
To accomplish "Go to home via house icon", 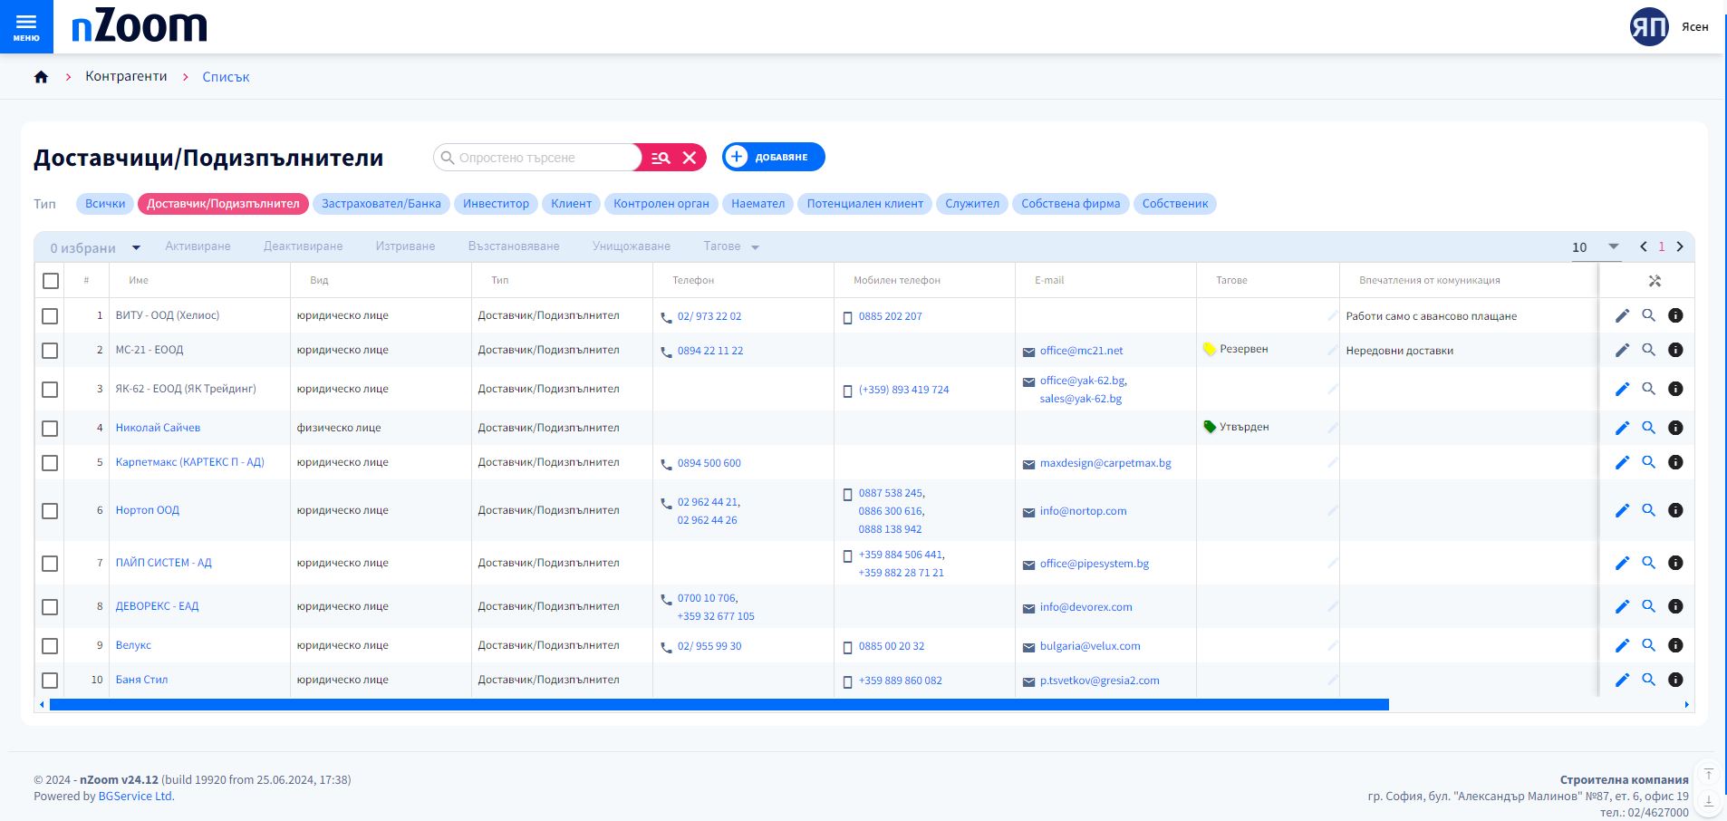I will (x=41, y=77).
